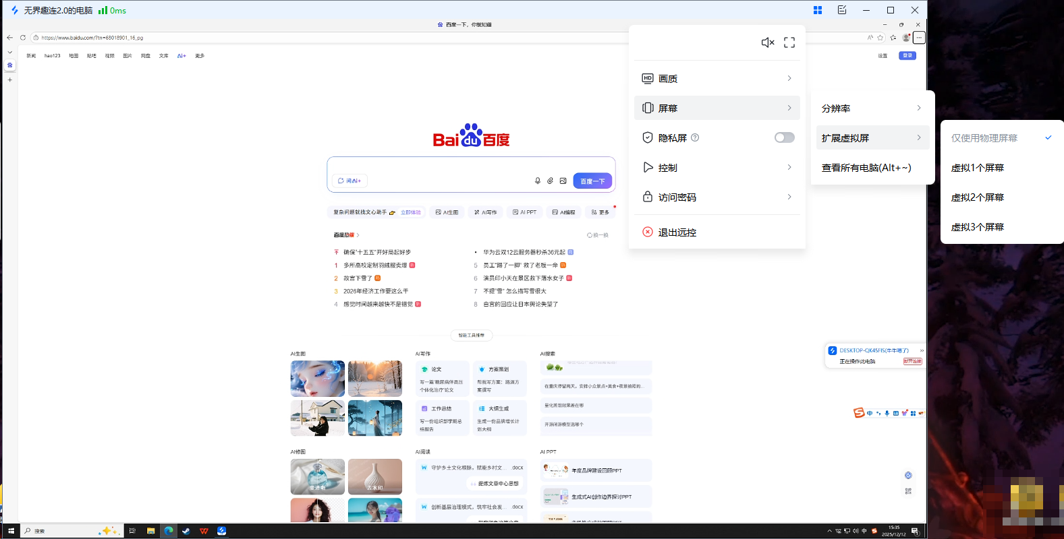
Task: Expand the 分辨率 resolution option
Action: (x=872, y=108)
